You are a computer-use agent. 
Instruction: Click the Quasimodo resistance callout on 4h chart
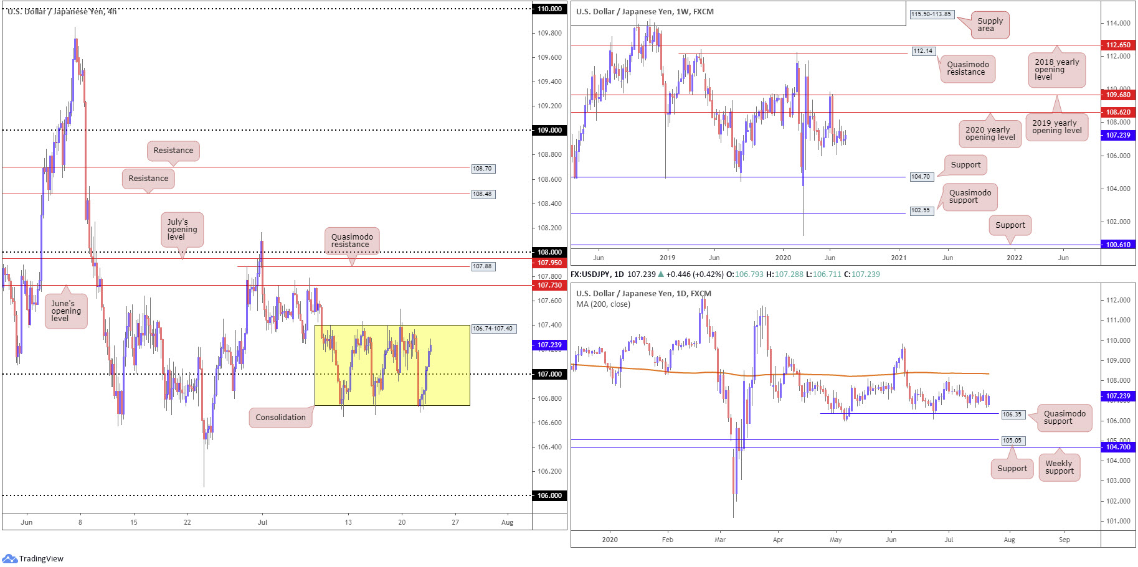352,241
